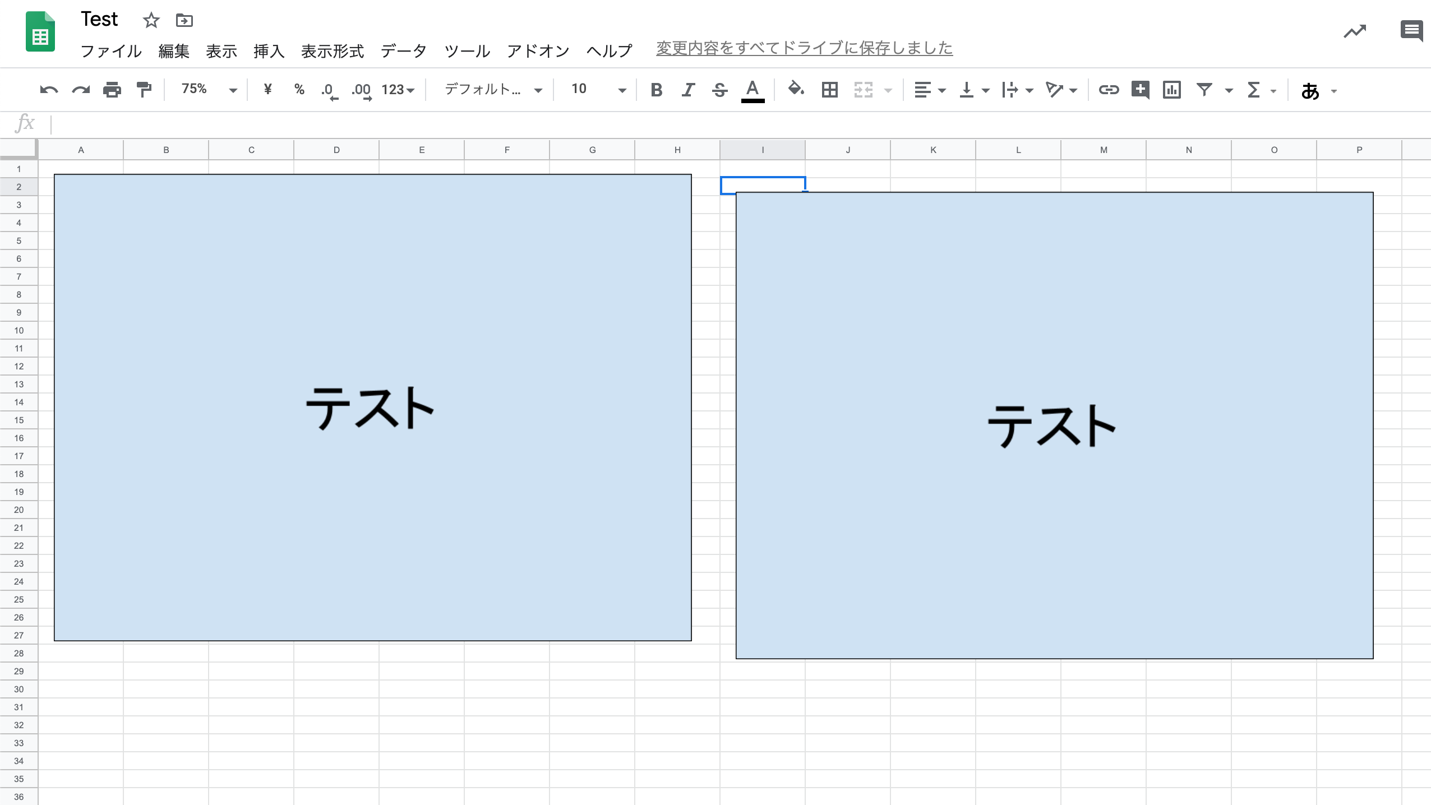Open the データ menu

coord(403,51)
